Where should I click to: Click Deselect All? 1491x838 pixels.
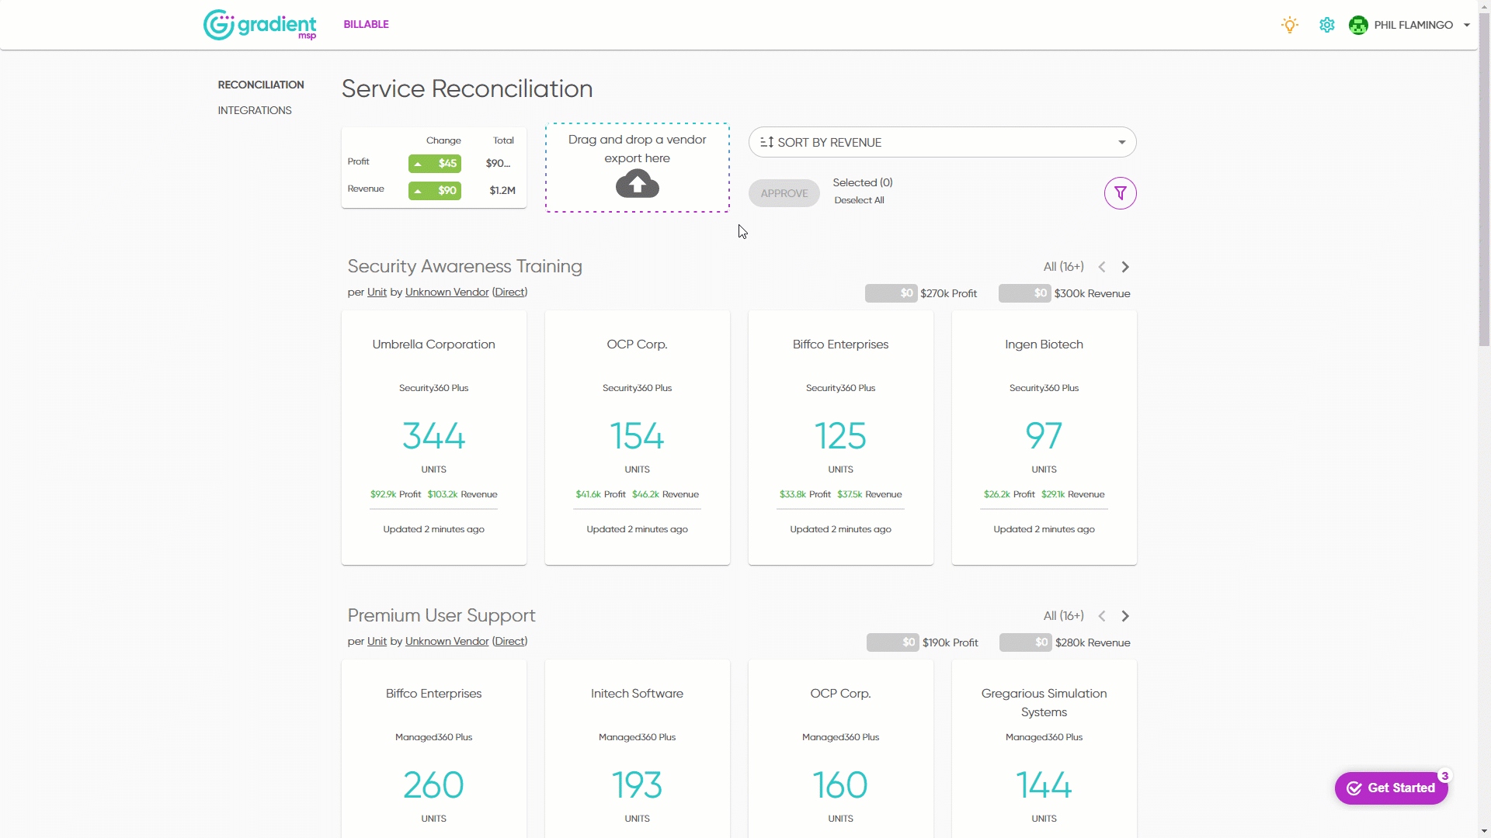[859, 200]
